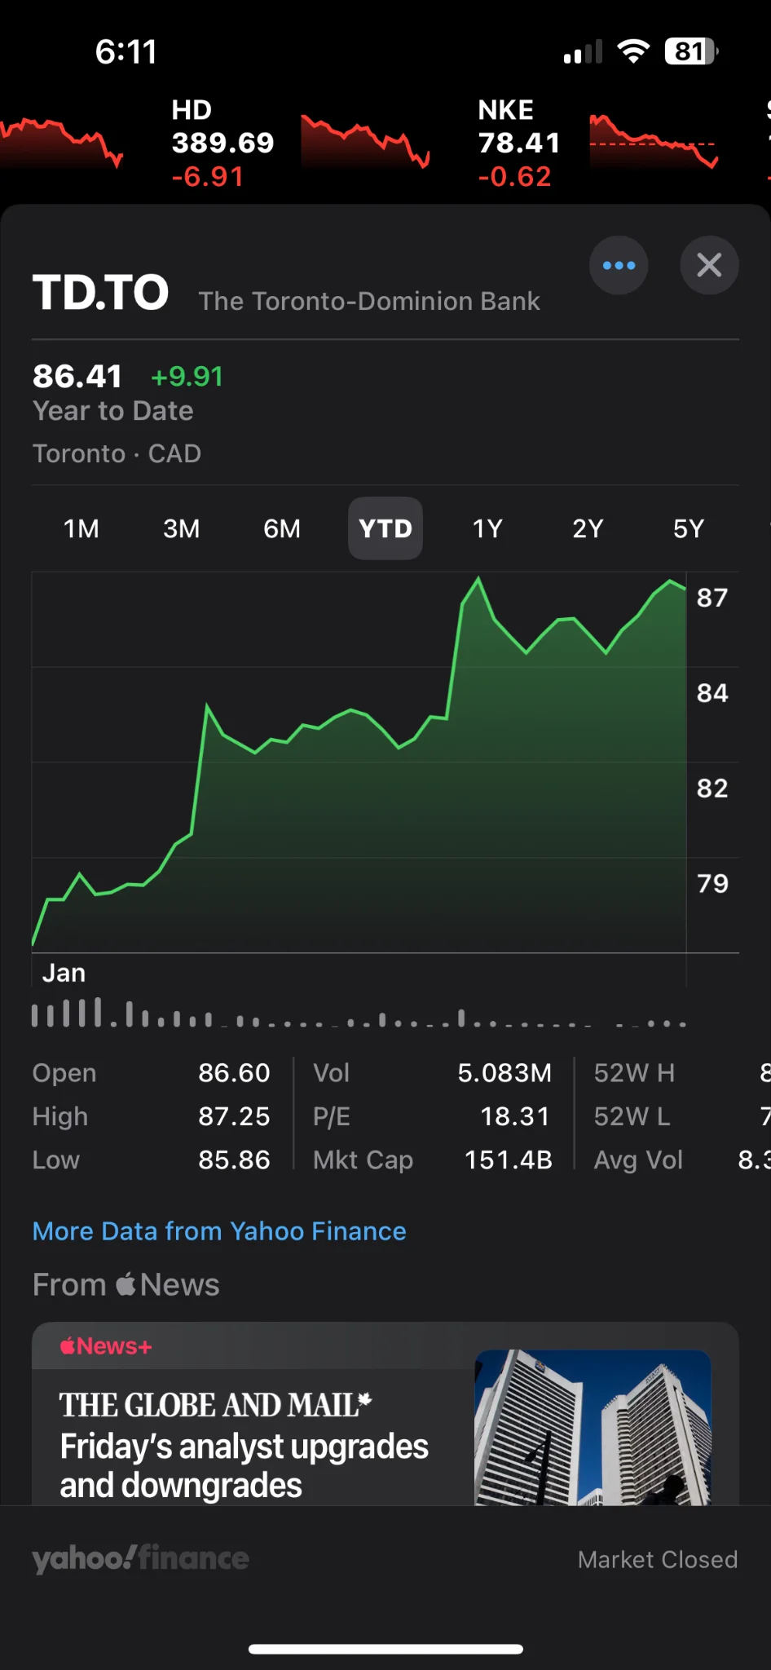The height and width of the screenshot is (1670, 771).
Task: Select the 5Y chart range
Action: click(688, 528)
